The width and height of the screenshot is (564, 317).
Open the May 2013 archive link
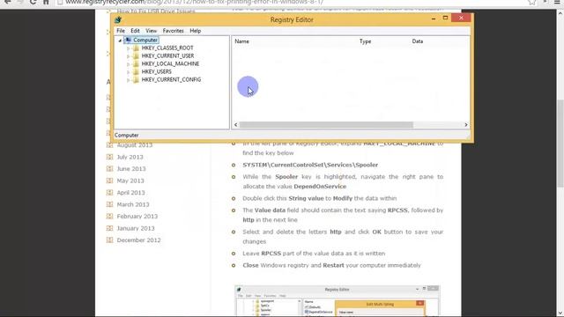[130, 181]
